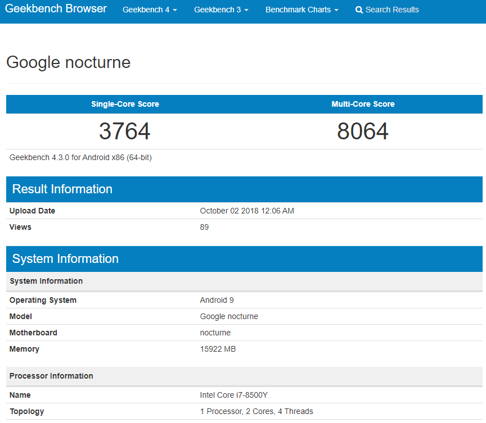Click the Multi-Core Score header
486x423 pixels.
(x=363, y=104)
